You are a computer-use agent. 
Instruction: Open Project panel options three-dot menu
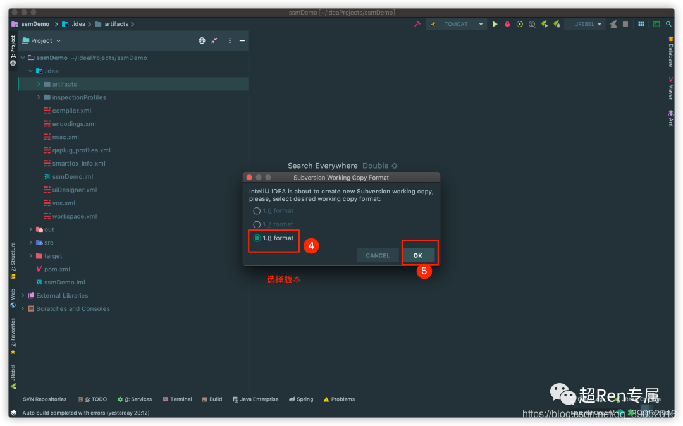(x=230, y=41)
